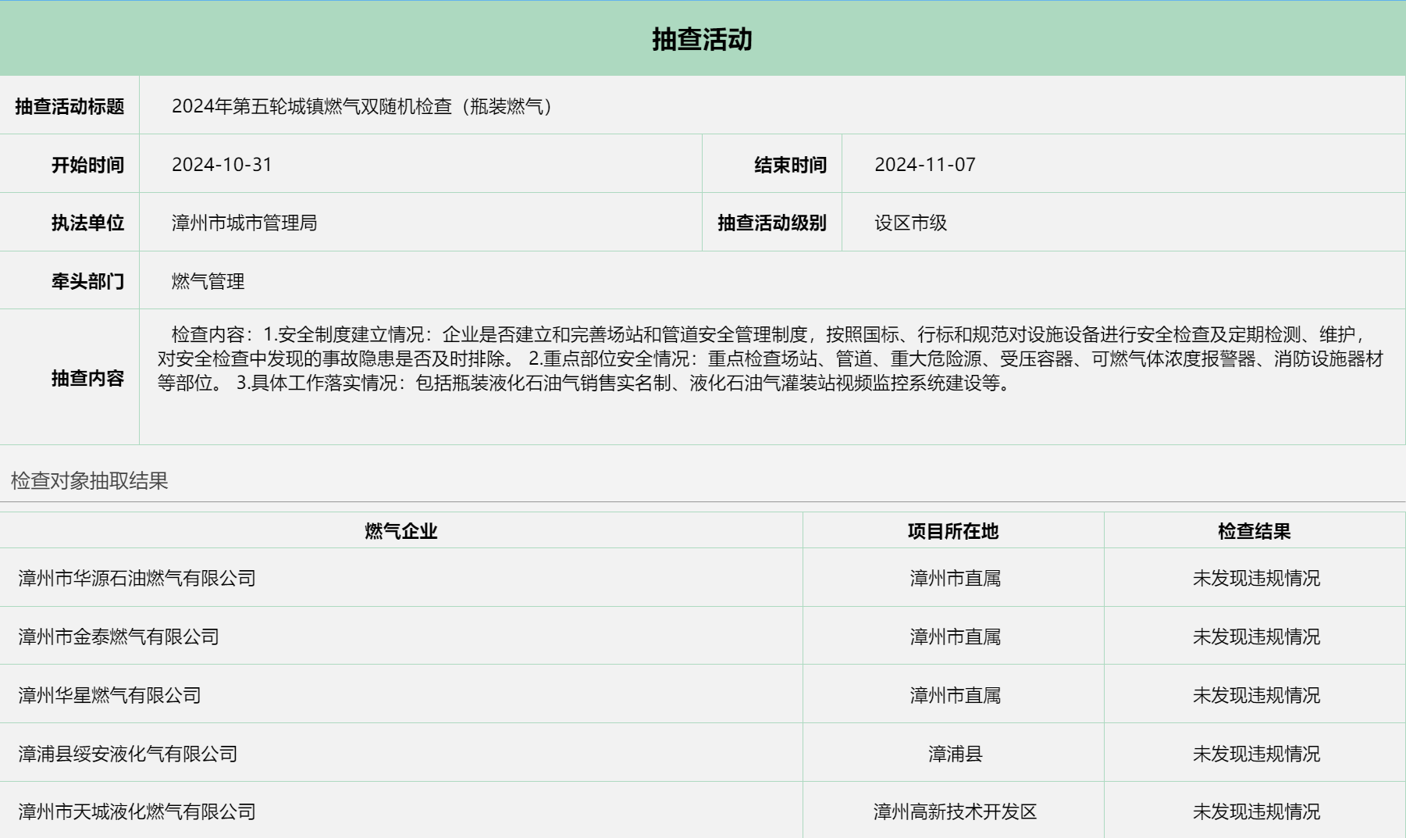Select the enforcement unit 漳州市城市管理局
1406x838 pixels.
[x=244, y=223]
